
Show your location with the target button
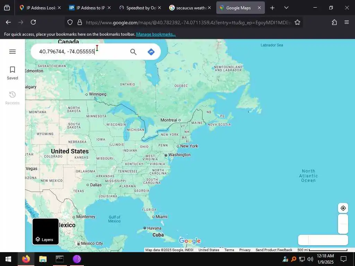tap(343, 208)
